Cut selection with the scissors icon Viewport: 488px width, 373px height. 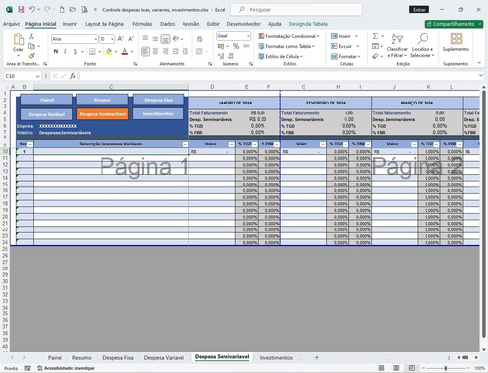click(x=31, y=36)
